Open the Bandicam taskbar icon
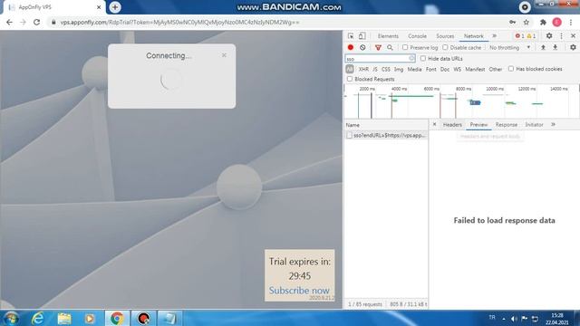580x326 pixels. click(x=143, y=318)
